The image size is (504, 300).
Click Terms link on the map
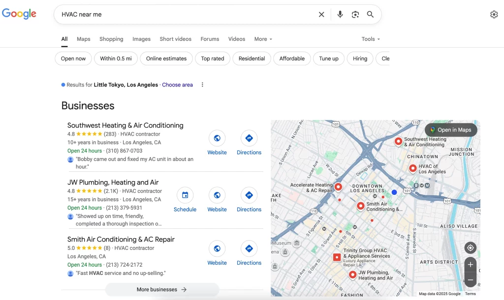[470, 294]
